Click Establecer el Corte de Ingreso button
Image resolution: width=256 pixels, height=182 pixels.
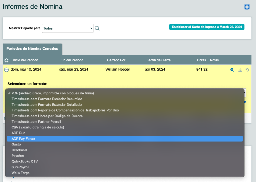[x=207, y=27]
